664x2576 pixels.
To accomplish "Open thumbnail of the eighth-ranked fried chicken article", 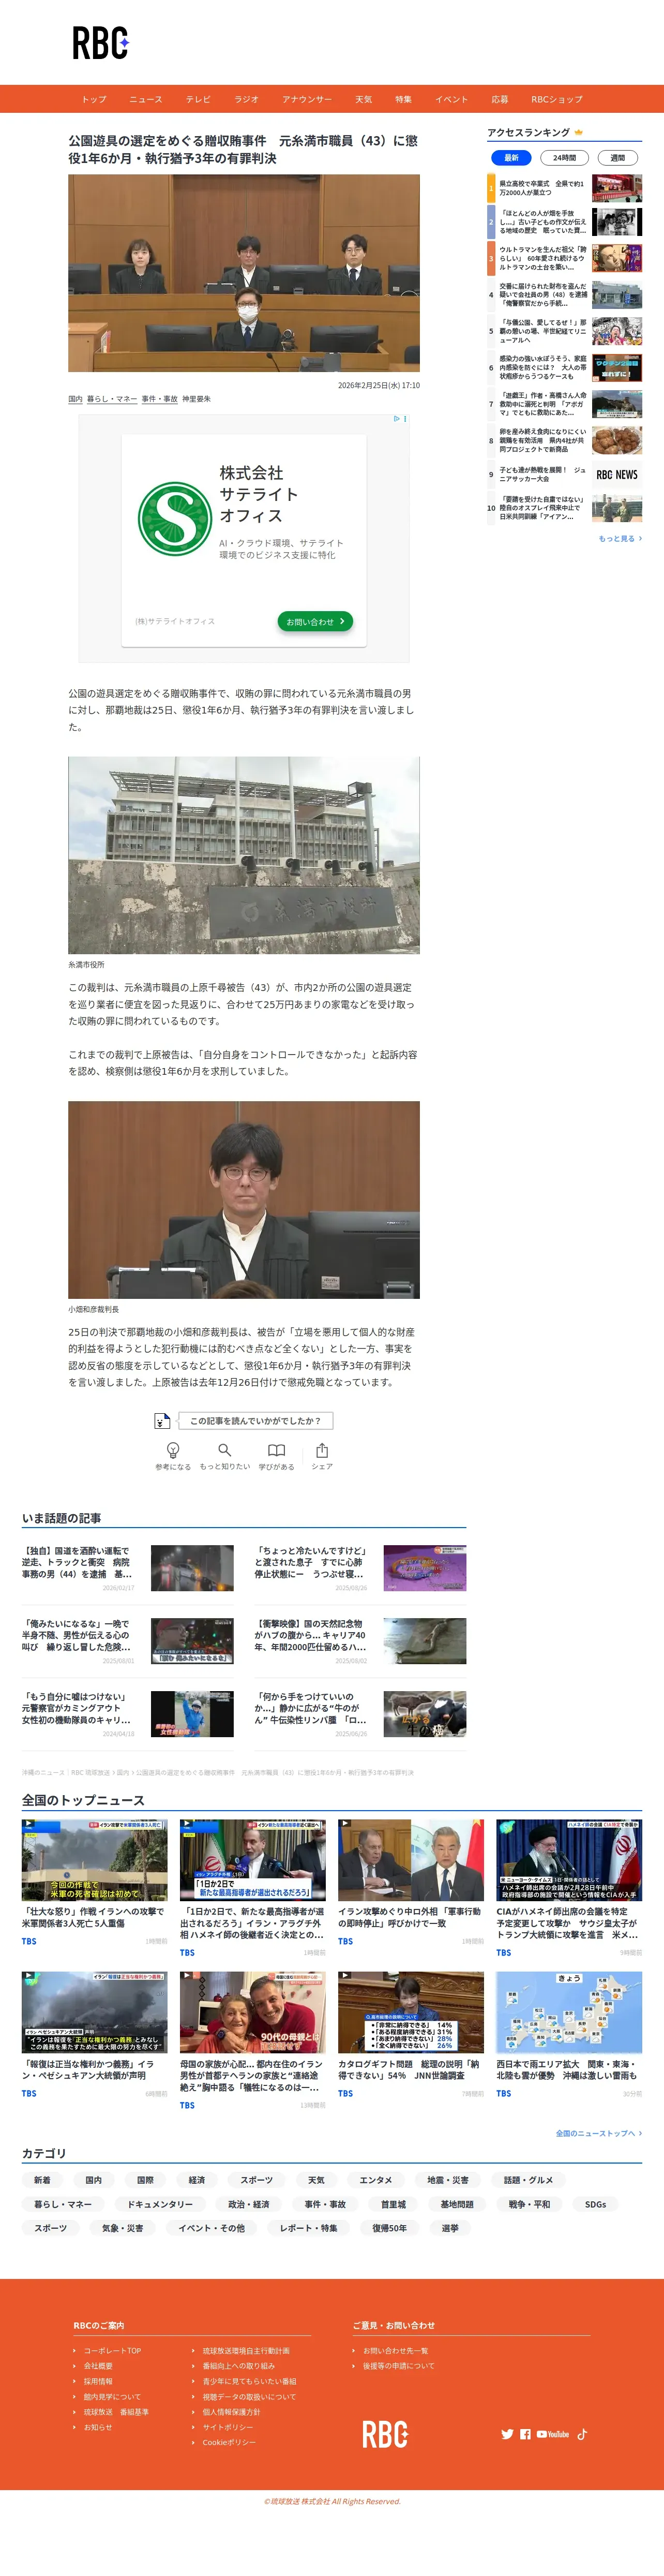I will pos(617,440).
